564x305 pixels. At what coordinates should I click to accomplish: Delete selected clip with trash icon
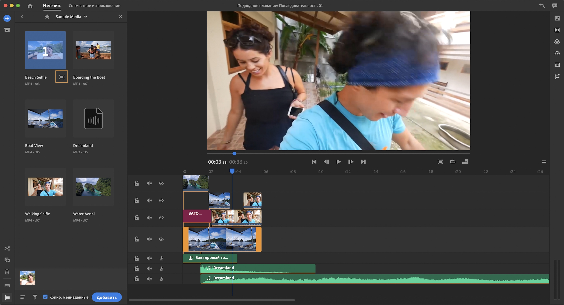click(7, 271)
